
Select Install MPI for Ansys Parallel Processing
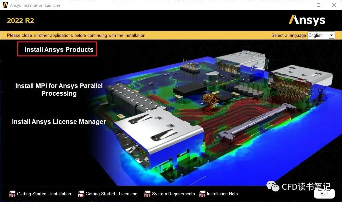(x=59, y=90)
